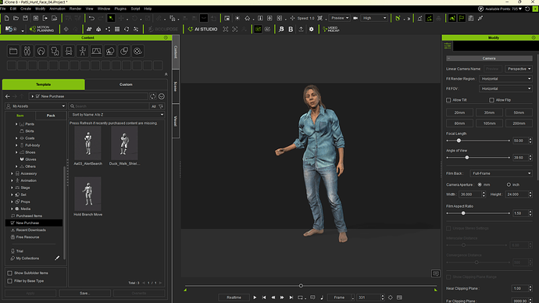The width and height of the screenshot is (539, 303).
Task: Launch AI Studio
Action: coord(203,29)
